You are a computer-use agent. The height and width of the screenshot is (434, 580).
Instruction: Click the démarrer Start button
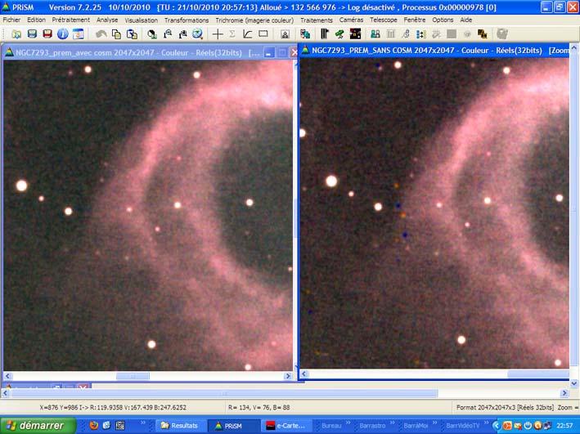pos(38,425)
